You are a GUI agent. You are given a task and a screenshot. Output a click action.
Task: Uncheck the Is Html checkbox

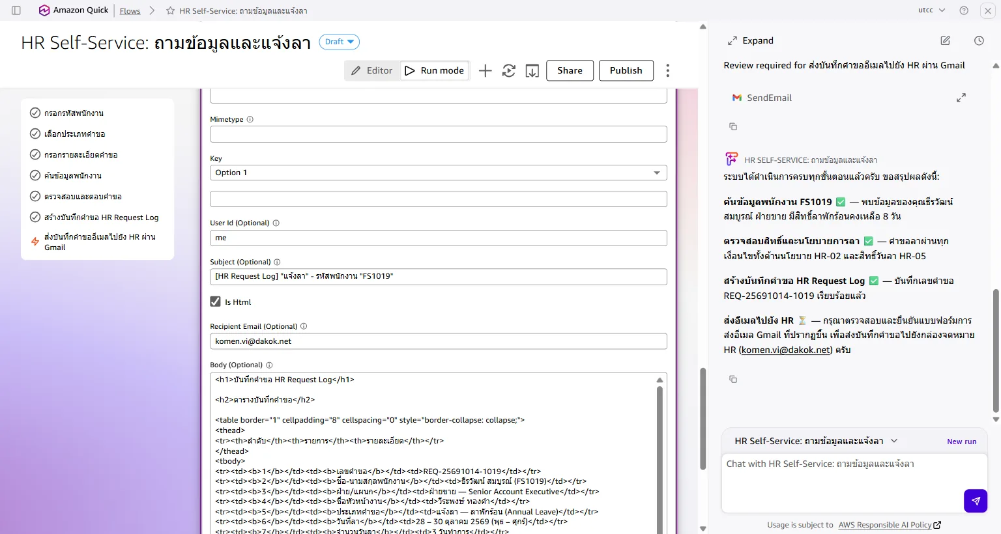pyautogui.click(x=215, y=302)
